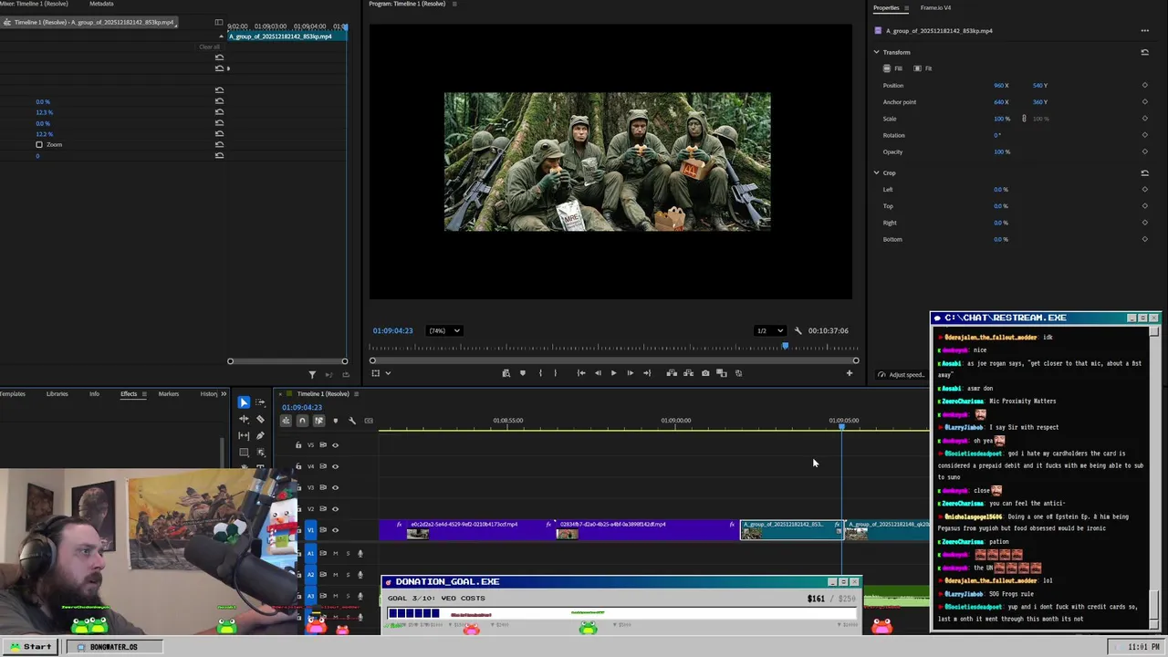
Task: Toggle V1 track visibility eye
Action: [x=335, y=530]
